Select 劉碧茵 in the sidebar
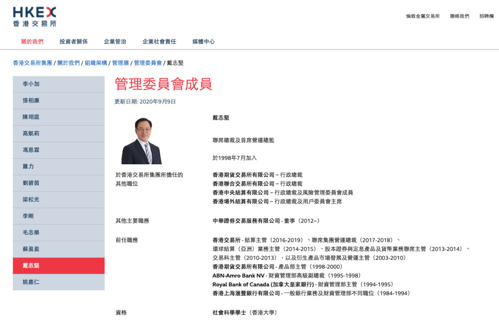 (x=58, y=183)
